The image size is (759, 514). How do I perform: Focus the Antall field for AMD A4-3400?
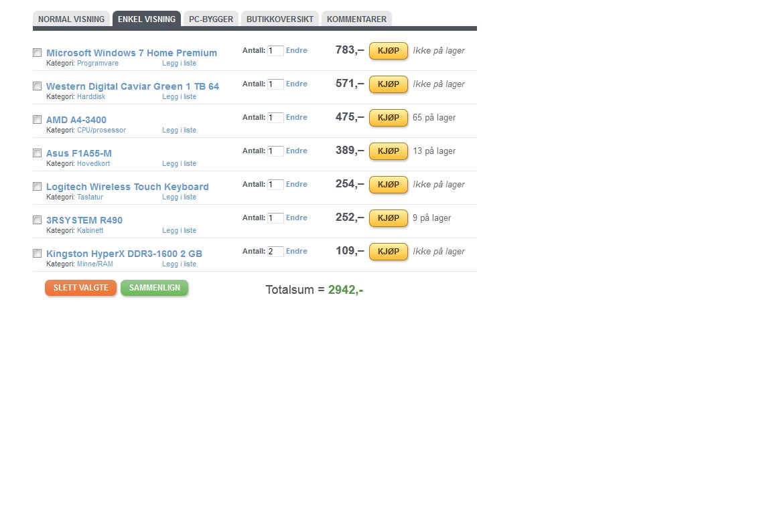coord(275,118)
